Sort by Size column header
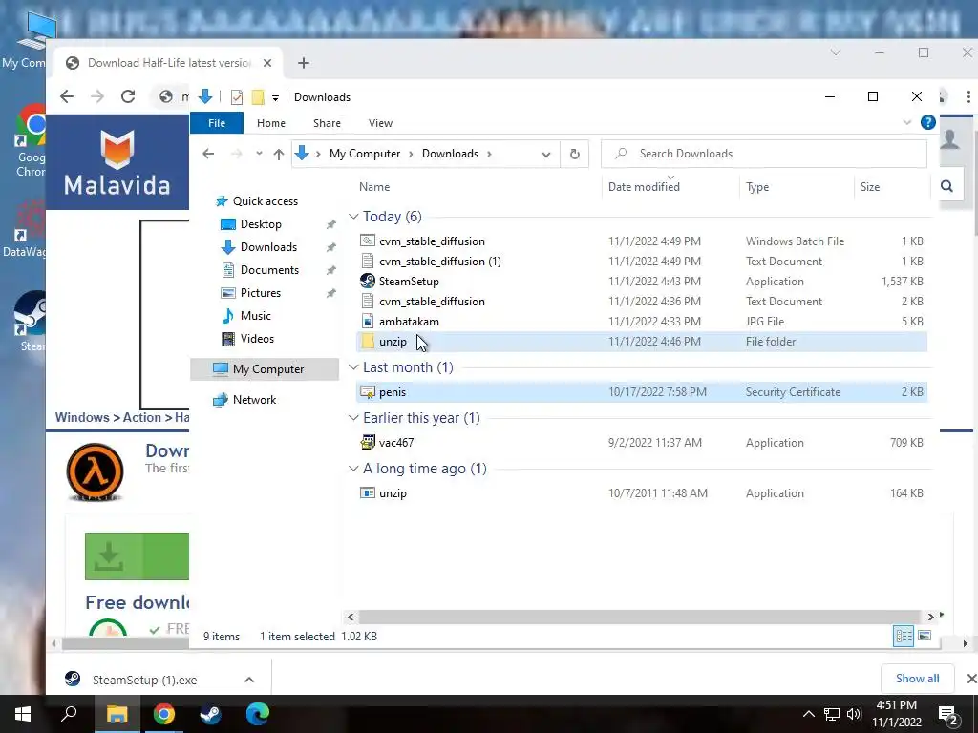This screenshot has height=733, width=978. click(x=869, y=187)
